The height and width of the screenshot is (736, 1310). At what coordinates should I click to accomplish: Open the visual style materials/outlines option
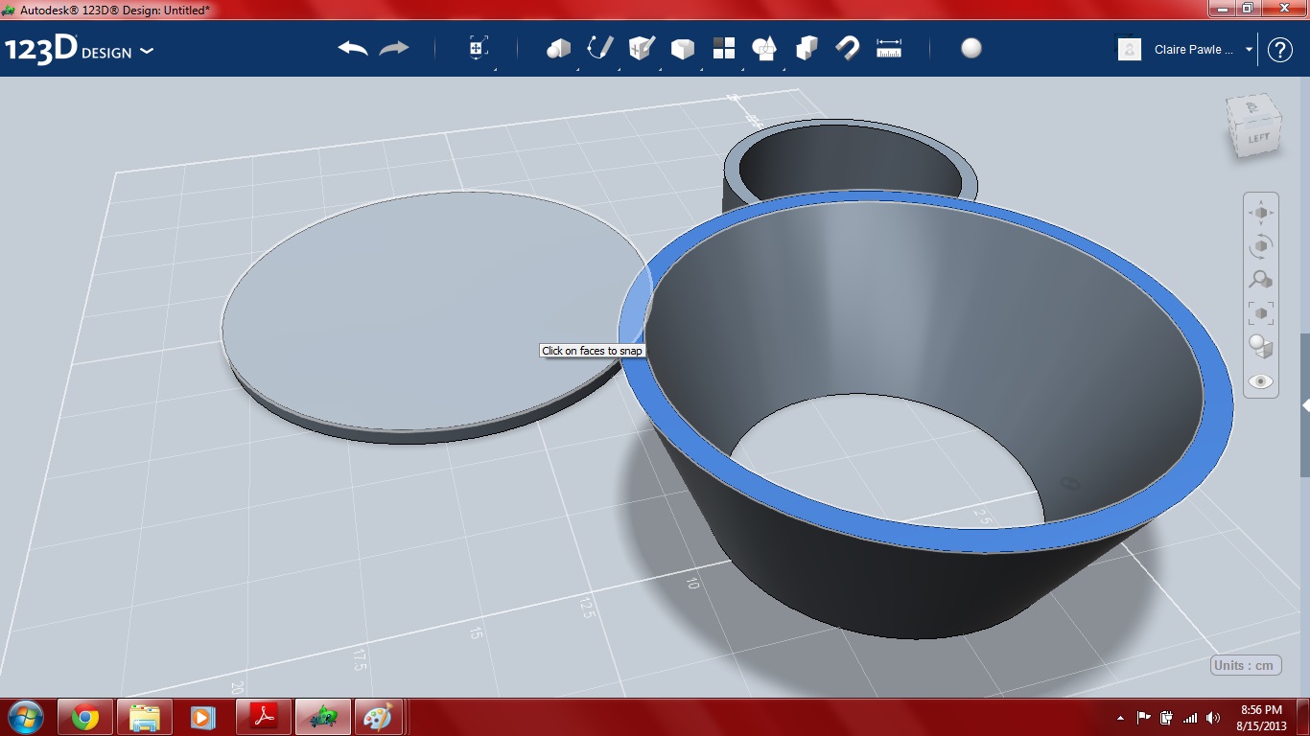1261,347
